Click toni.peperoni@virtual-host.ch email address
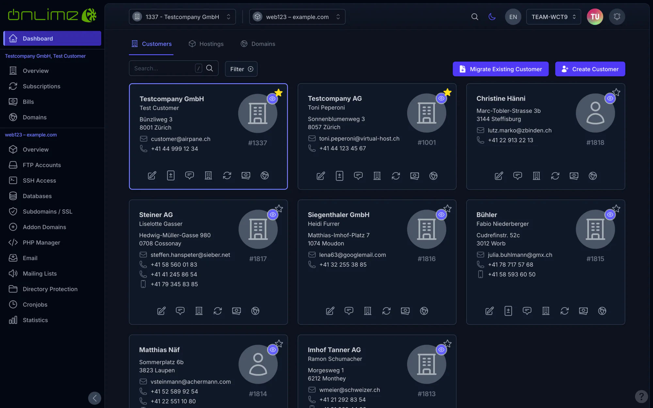The image size is (653, 408). [x=359, y=139]
